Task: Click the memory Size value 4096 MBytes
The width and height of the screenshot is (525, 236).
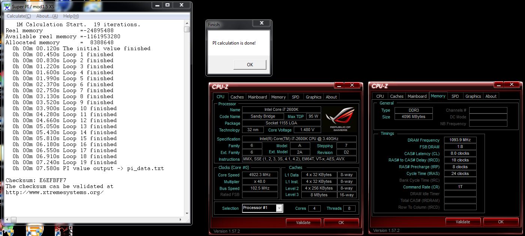Action: [x=414, y=117]
